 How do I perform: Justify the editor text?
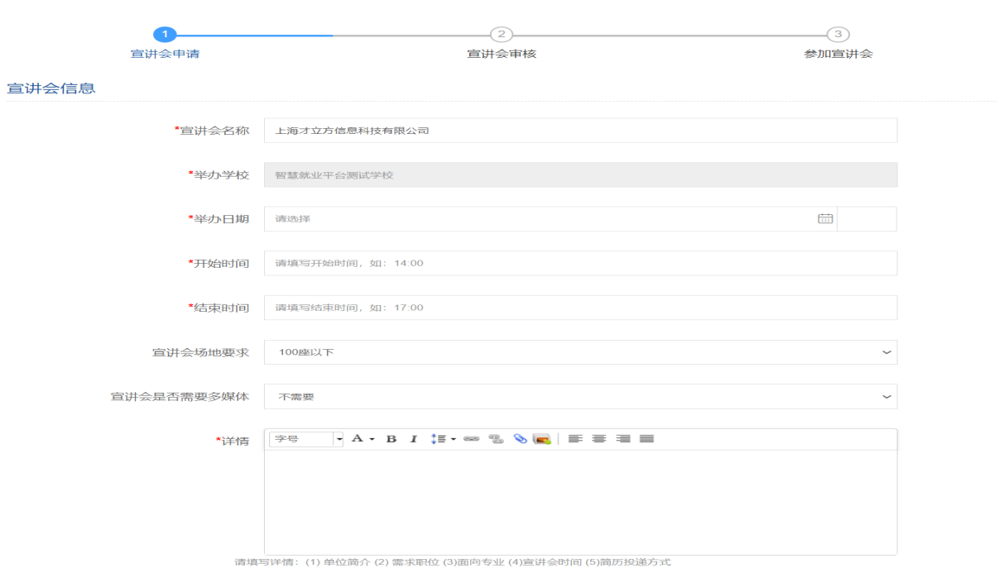click(646, 439)
